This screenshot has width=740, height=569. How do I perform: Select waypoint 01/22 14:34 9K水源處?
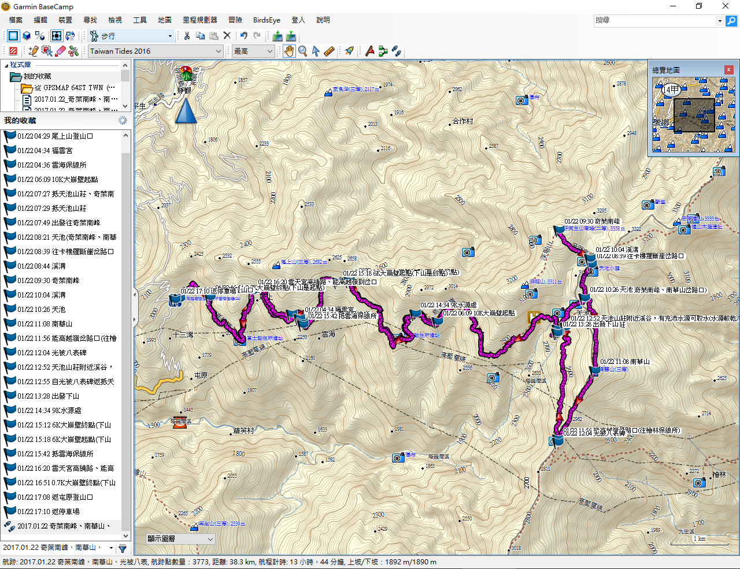pyautogui.click(x=61, y=410)
